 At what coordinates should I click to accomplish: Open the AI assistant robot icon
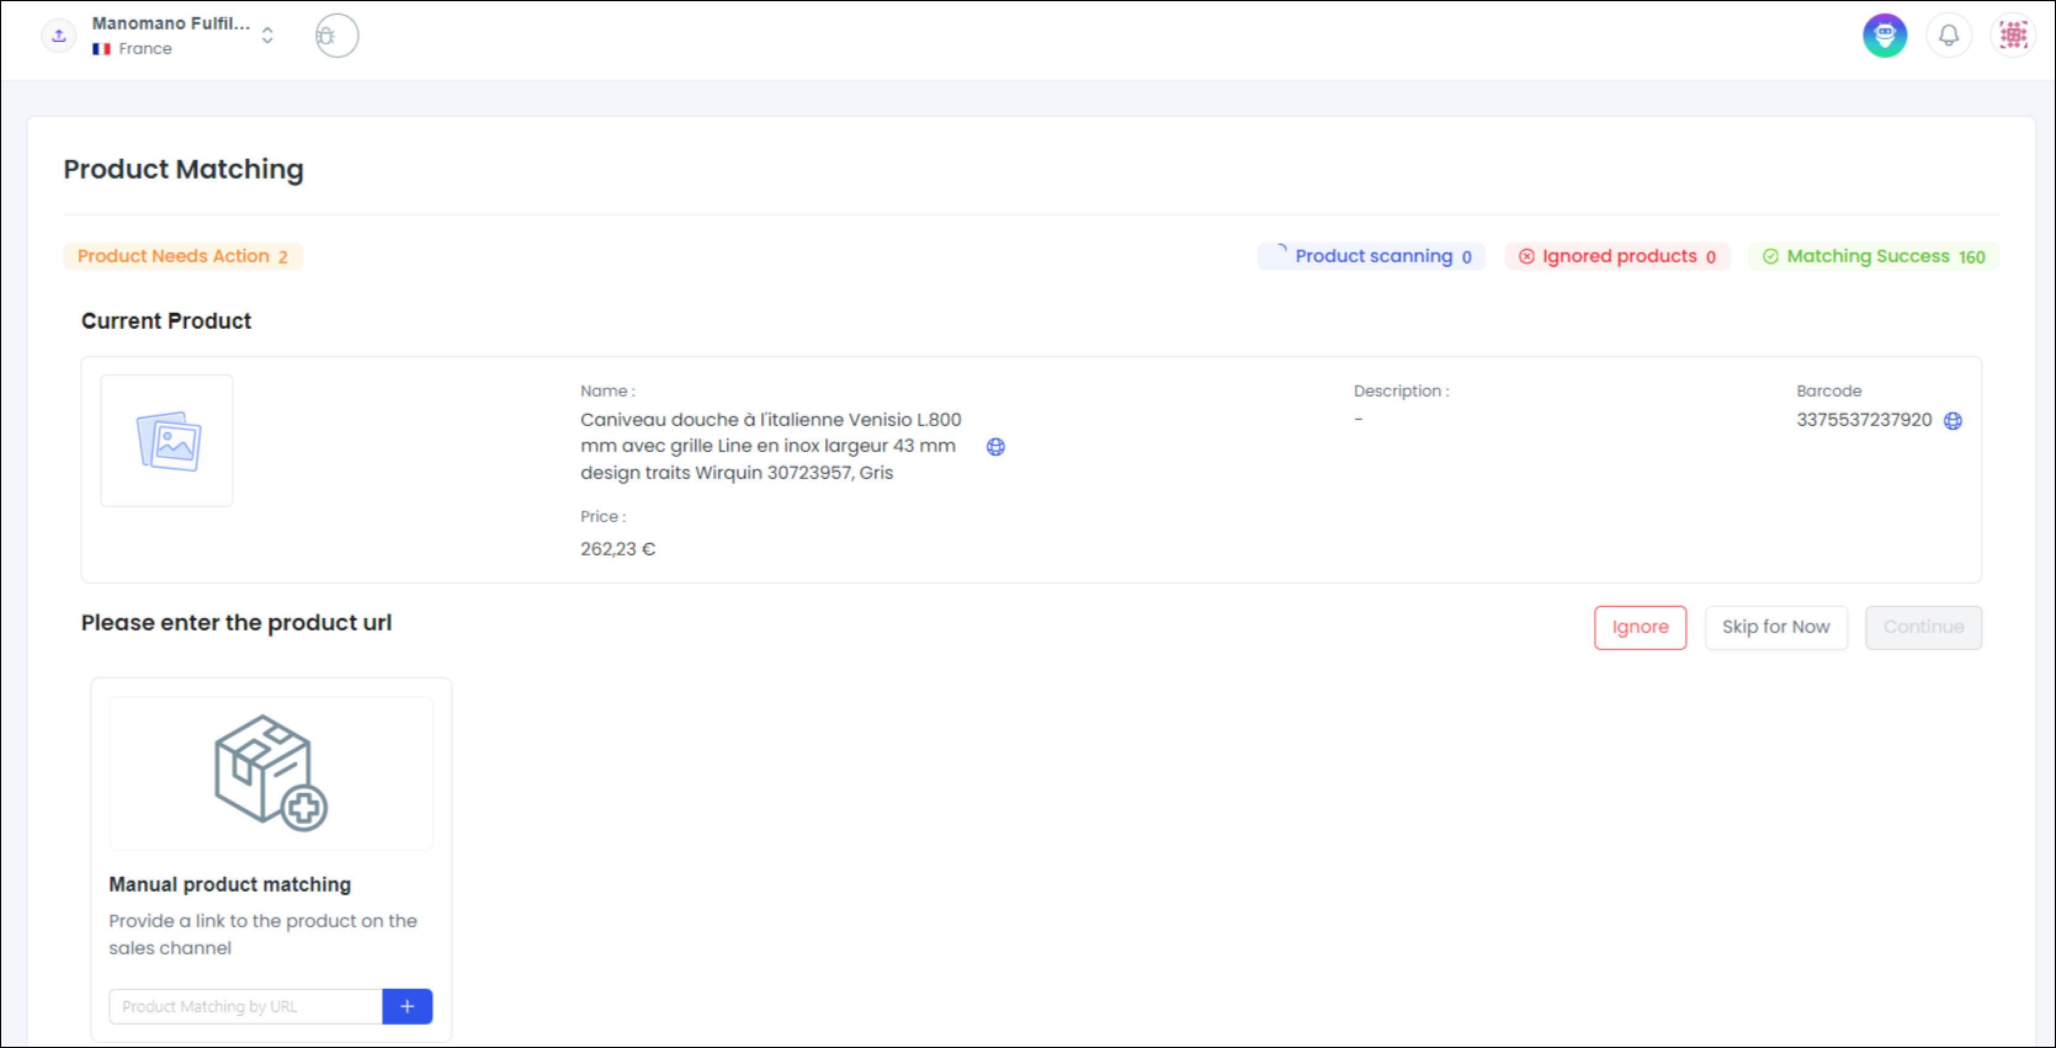coord(1884,36)
